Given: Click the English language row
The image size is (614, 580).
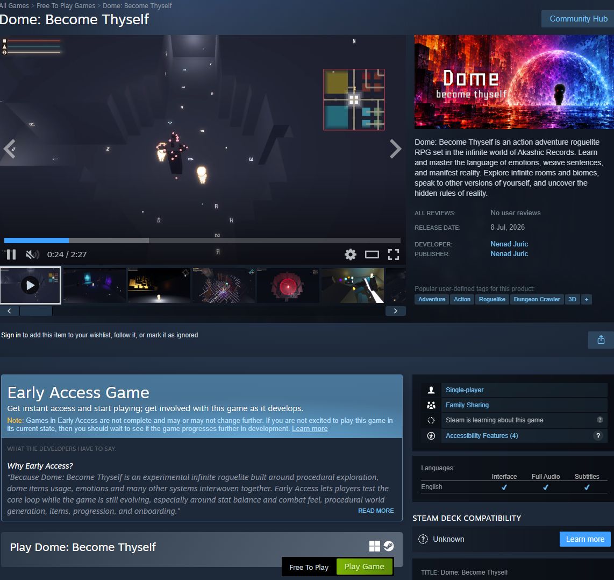Looking at the screenshot, I should pos(514,487).
